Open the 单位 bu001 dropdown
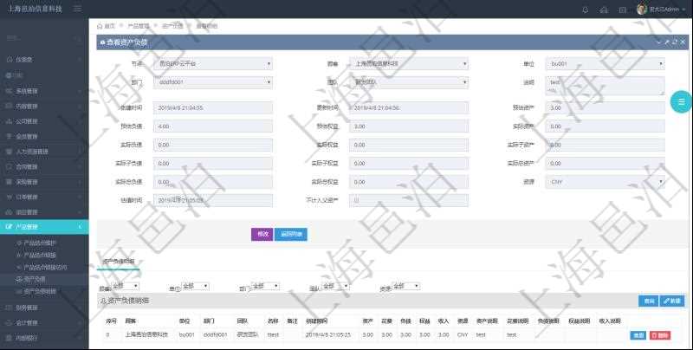The image size is (693, 350). click(x=606, y=63)
